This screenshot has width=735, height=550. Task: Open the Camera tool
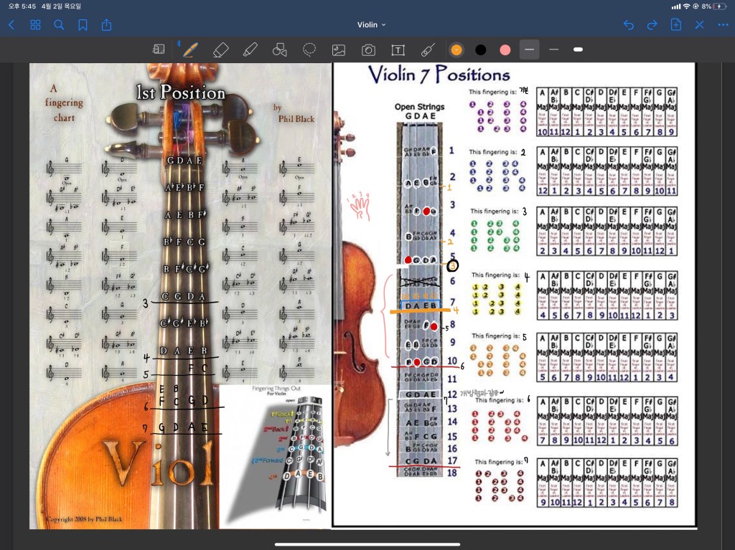coord(368,49)
